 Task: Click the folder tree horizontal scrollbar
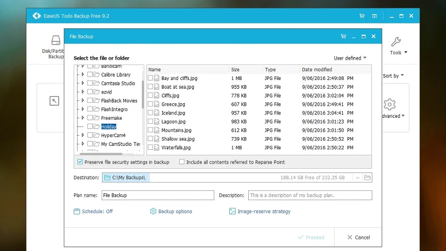click(x=101, y=154)
